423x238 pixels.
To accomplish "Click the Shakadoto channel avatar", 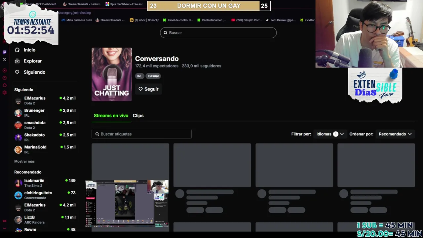I will 18,137.
